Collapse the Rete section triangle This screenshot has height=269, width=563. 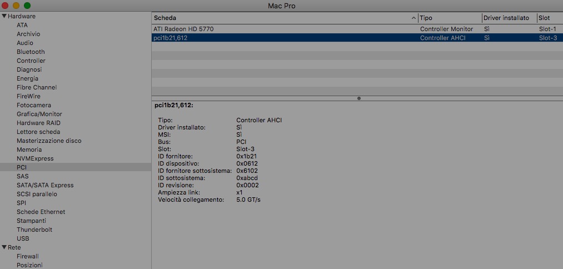pos(4,247)
